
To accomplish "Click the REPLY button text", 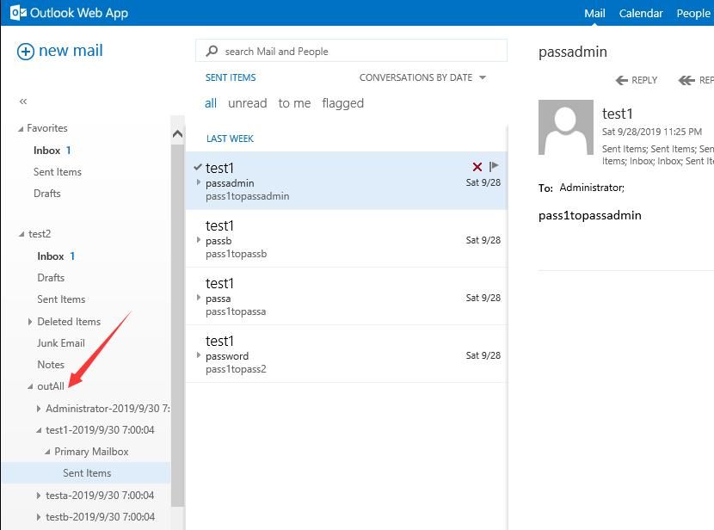I will [x=644, y=81].
